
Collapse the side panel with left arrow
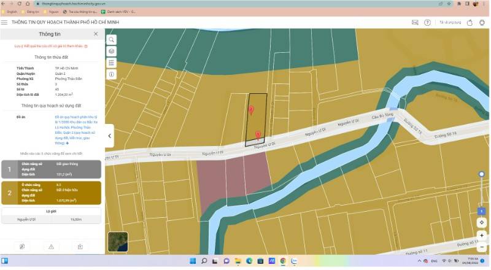tap(109, 136)
